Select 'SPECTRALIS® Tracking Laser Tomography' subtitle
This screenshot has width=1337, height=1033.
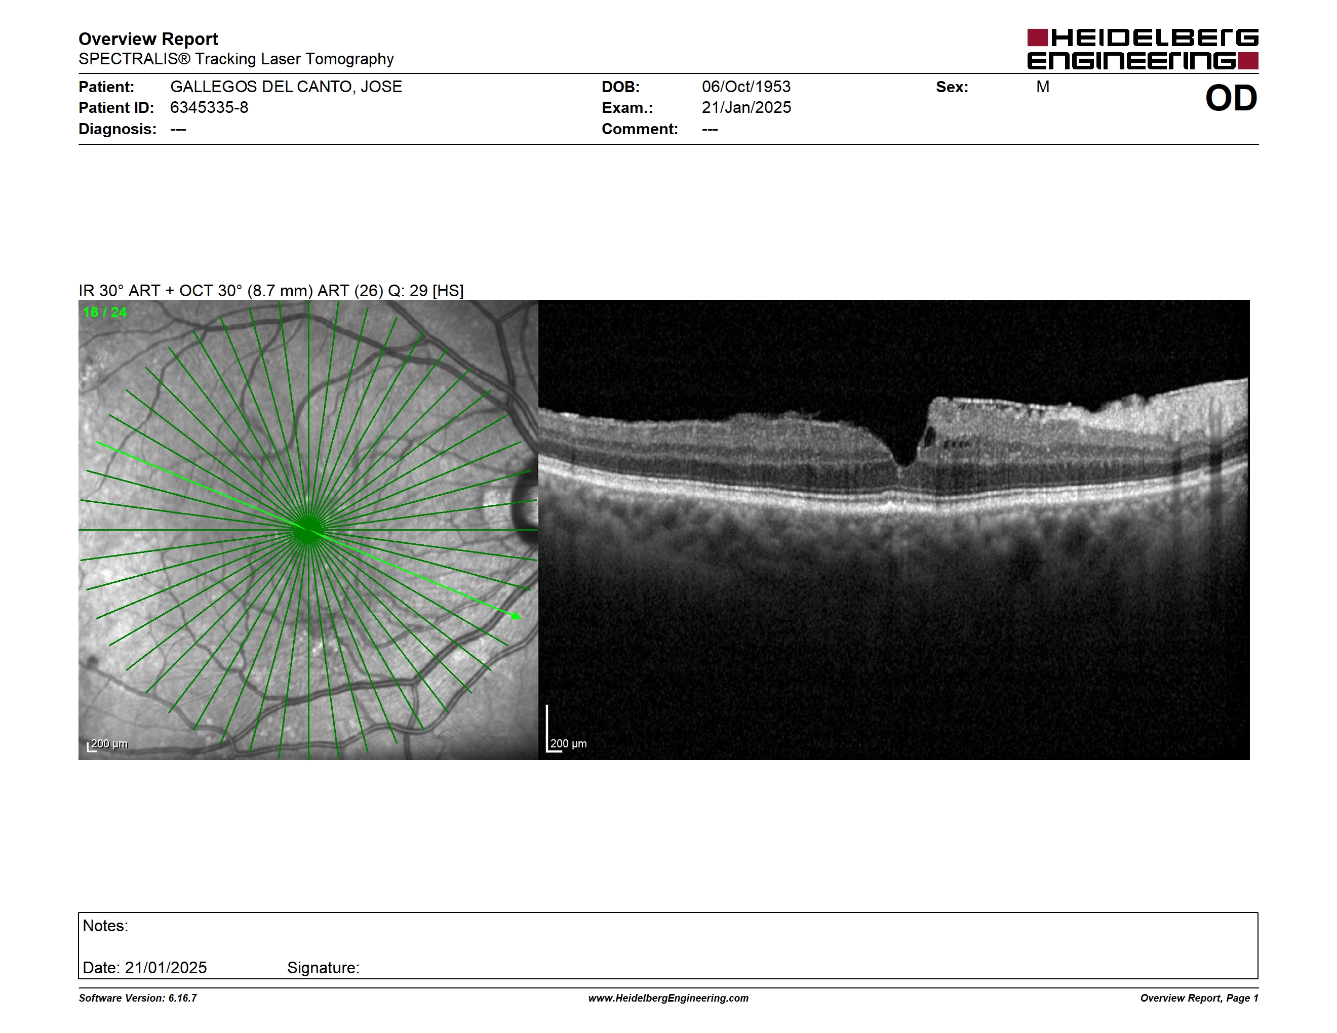click(235, 59)
